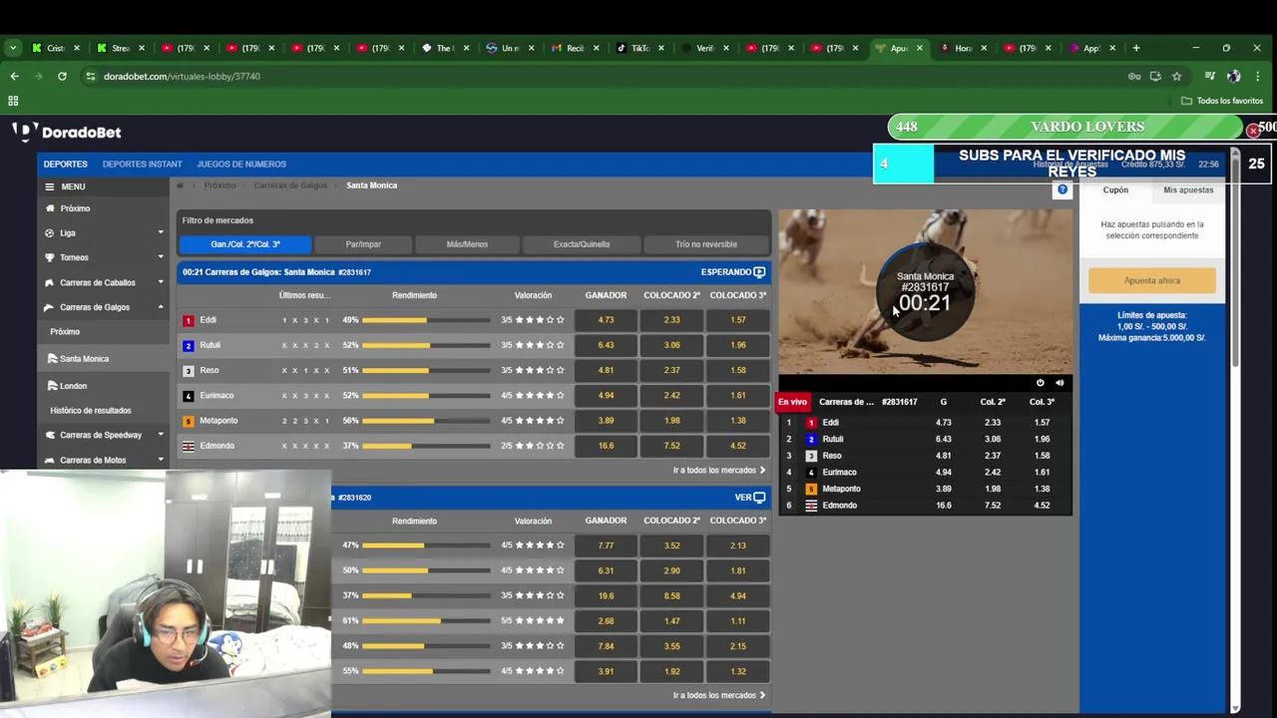Open the Chrome three-dot menu

pos(1258,76)
